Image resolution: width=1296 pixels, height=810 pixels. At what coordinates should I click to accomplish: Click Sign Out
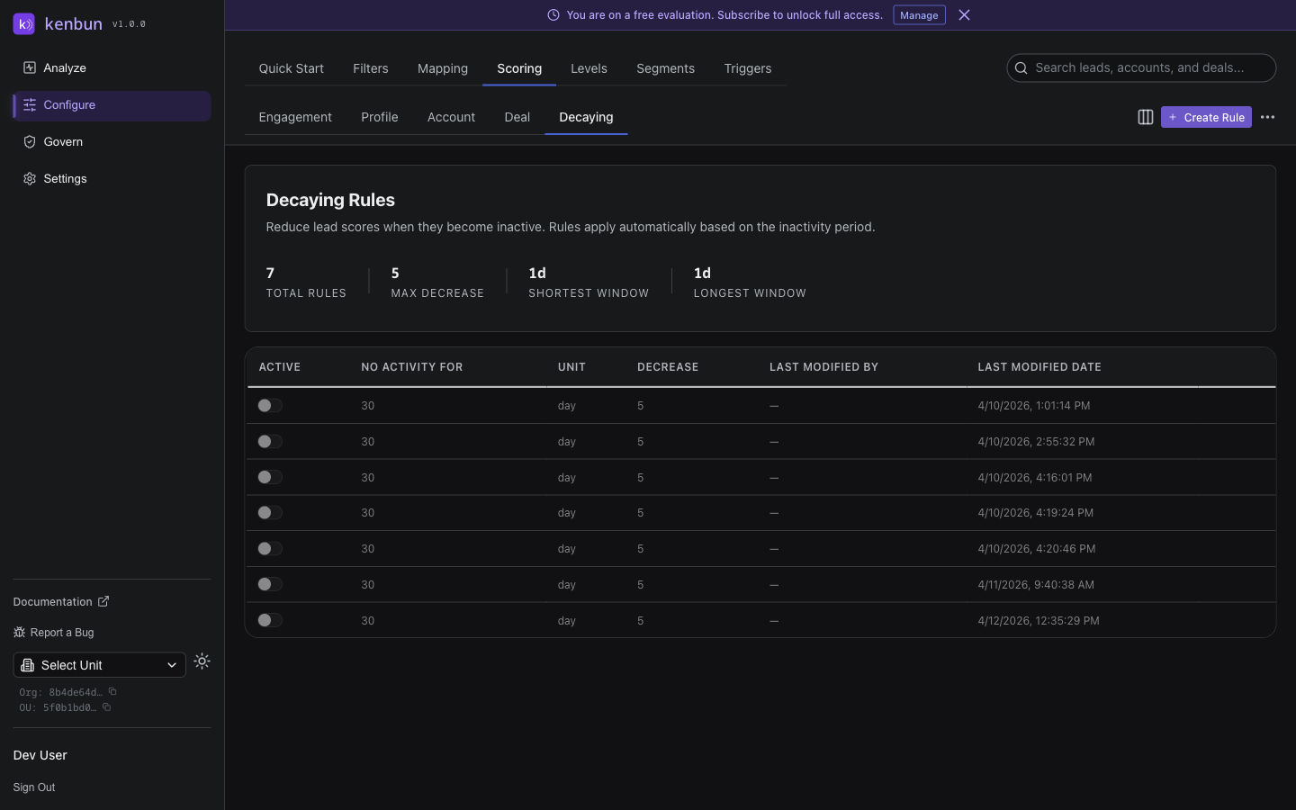coord(34,787)
